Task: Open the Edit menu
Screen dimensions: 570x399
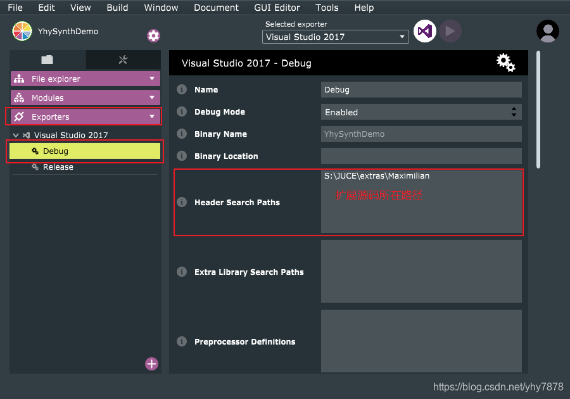Action: (46, 7)
